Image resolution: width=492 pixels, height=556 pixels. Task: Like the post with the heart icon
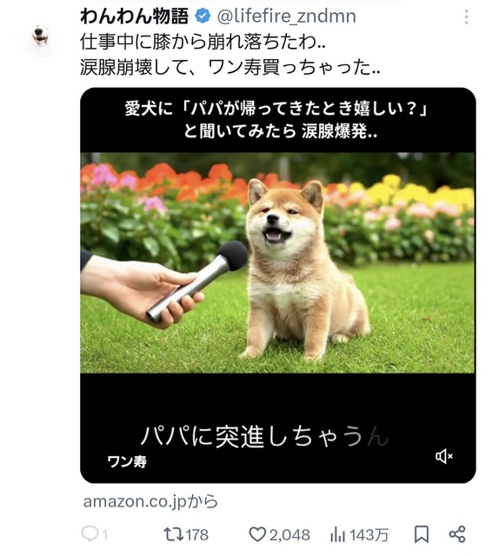[257, 534]
